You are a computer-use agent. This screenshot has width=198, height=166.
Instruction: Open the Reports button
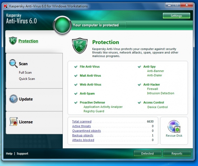(177, 154)
